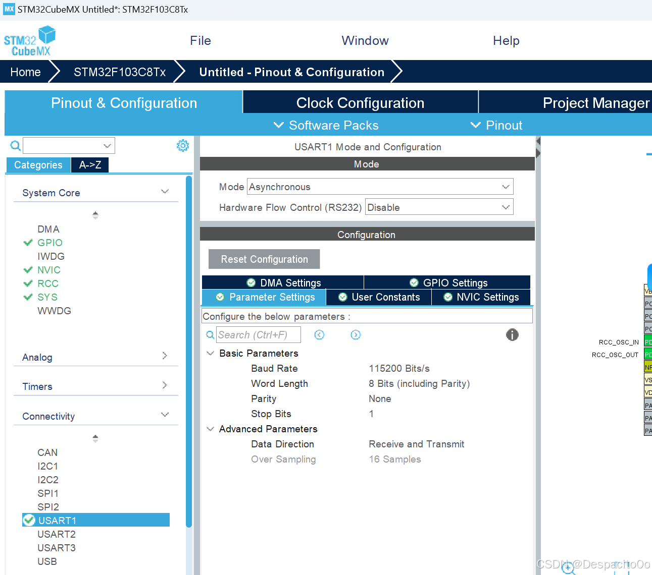
Task: Select the Parameter Settings tab
Action: click(x=264, y=297)
